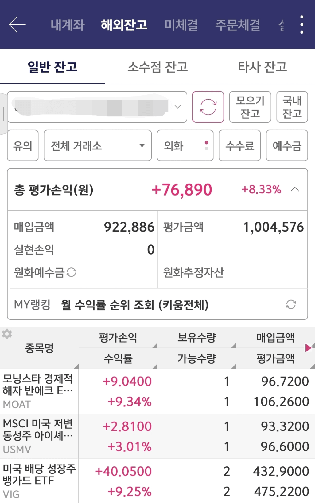Refresh the MY랭킹 ranking icon
315x503 pixels.
[291, 304]
